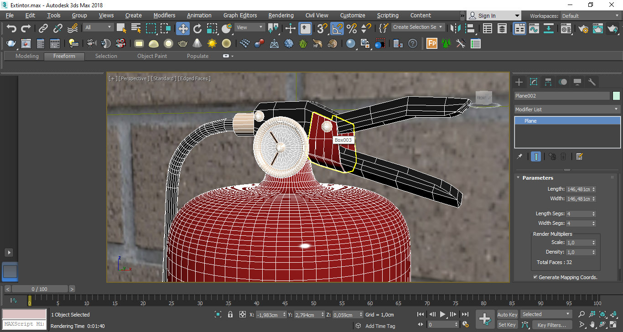
Task: Toggle Auto Key animation mode
Action: click(507, 315)
